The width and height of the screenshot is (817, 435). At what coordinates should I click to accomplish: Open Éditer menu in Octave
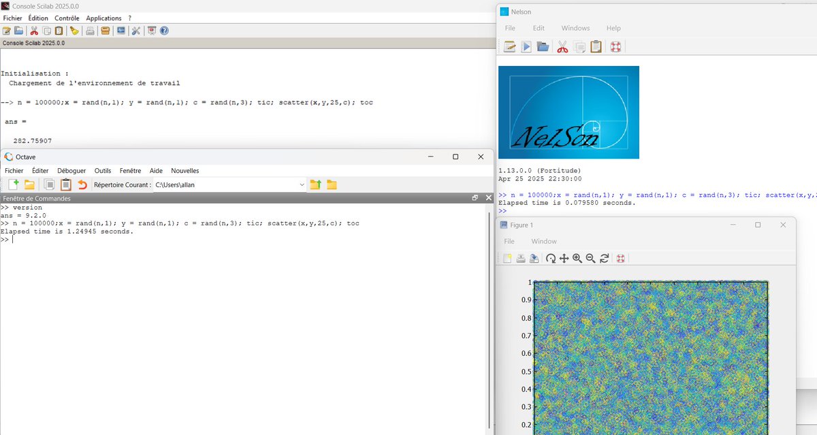point(40,171)
